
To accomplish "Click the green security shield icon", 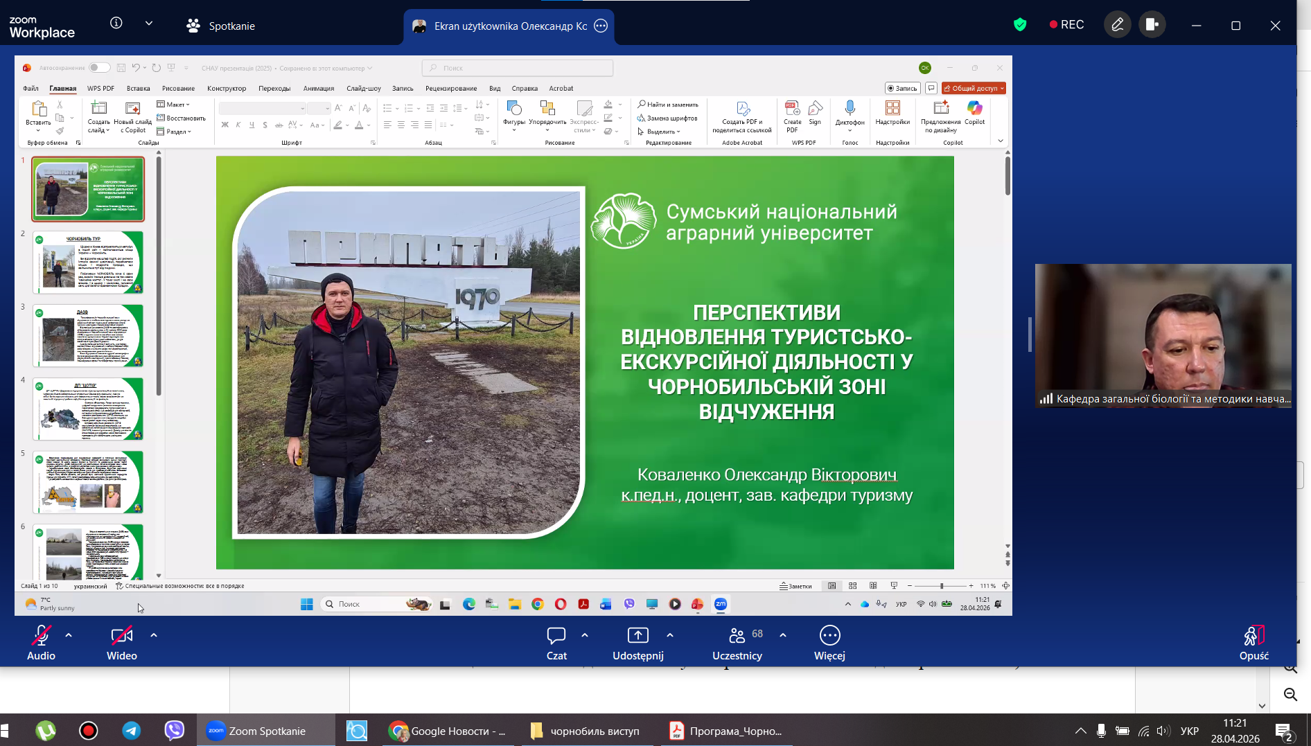I will [1020, 25].
